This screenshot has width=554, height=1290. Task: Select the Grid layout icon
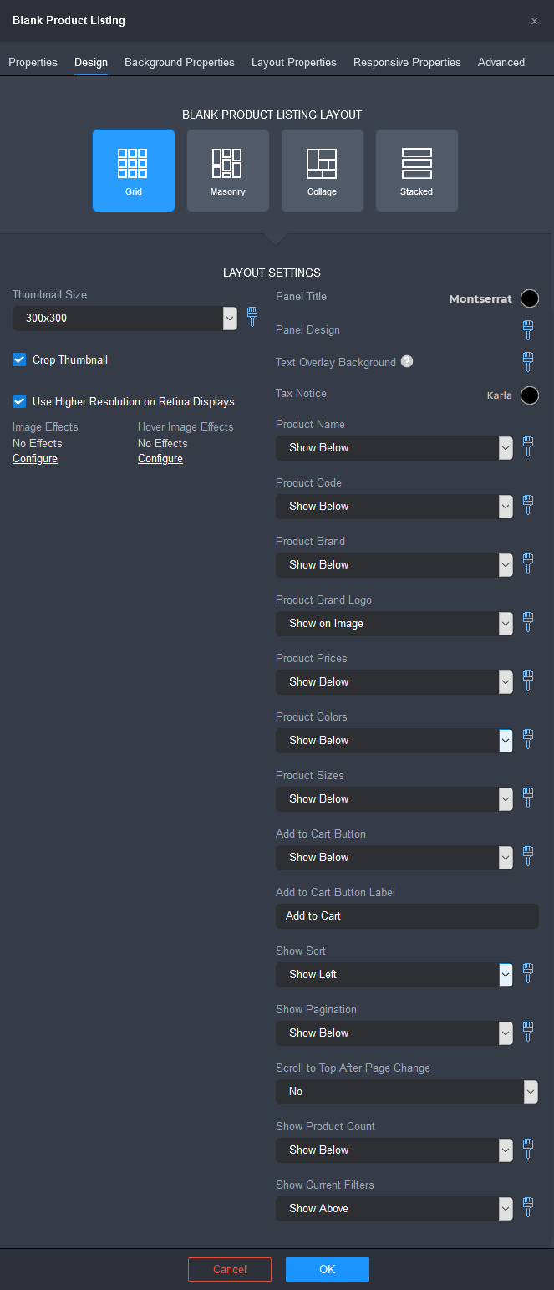coord(134,171)
